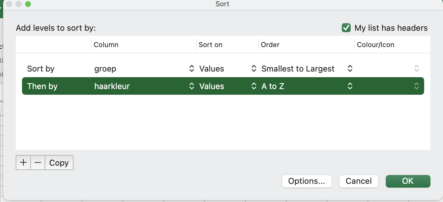Cancel the Sort dialog

[358, 181]
